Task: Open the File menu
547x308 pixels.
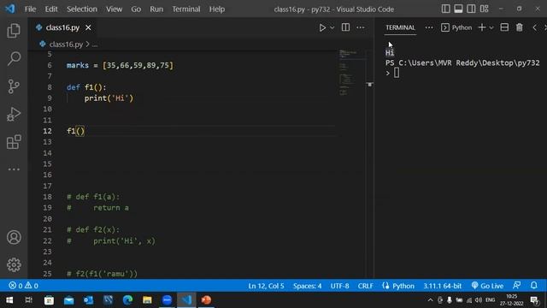Action: pos(30,9)
